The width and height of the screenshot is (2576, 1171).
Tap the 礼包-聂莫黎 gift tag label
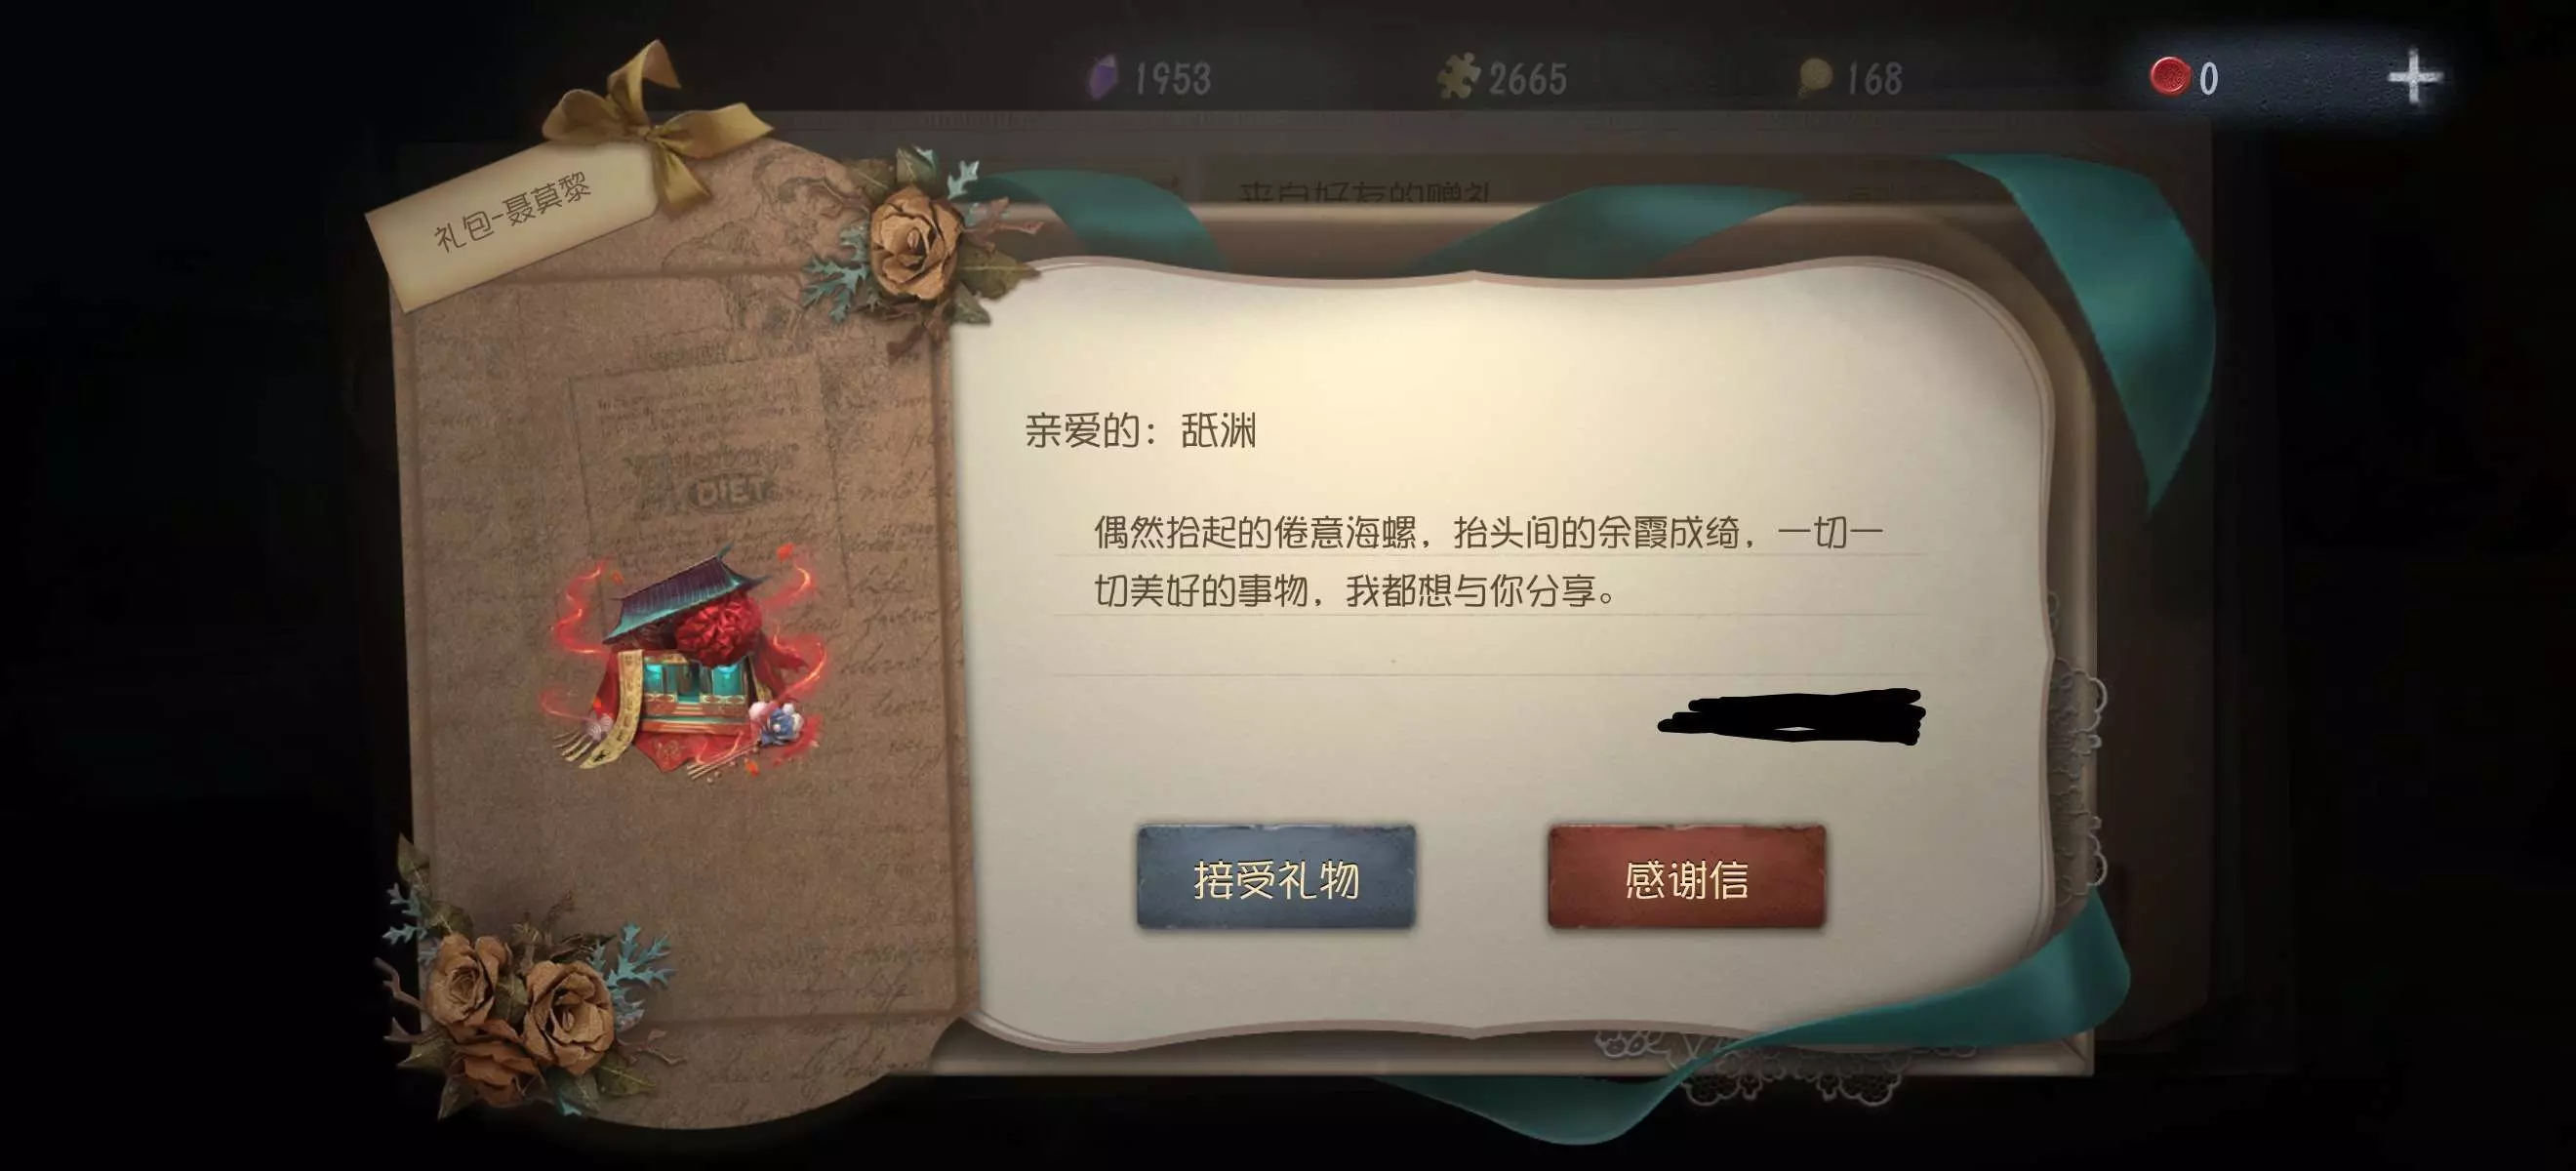pyautogui.click(x=511, y=212)
